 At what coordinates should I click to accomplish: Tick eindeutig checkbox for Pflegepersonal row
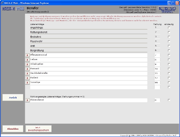(x=169, y=55)
